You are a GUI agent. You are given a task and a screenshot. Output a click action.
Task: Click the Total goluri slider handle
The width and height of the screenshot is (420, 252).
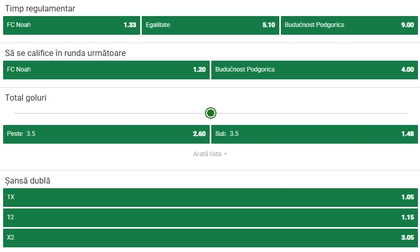211,113
